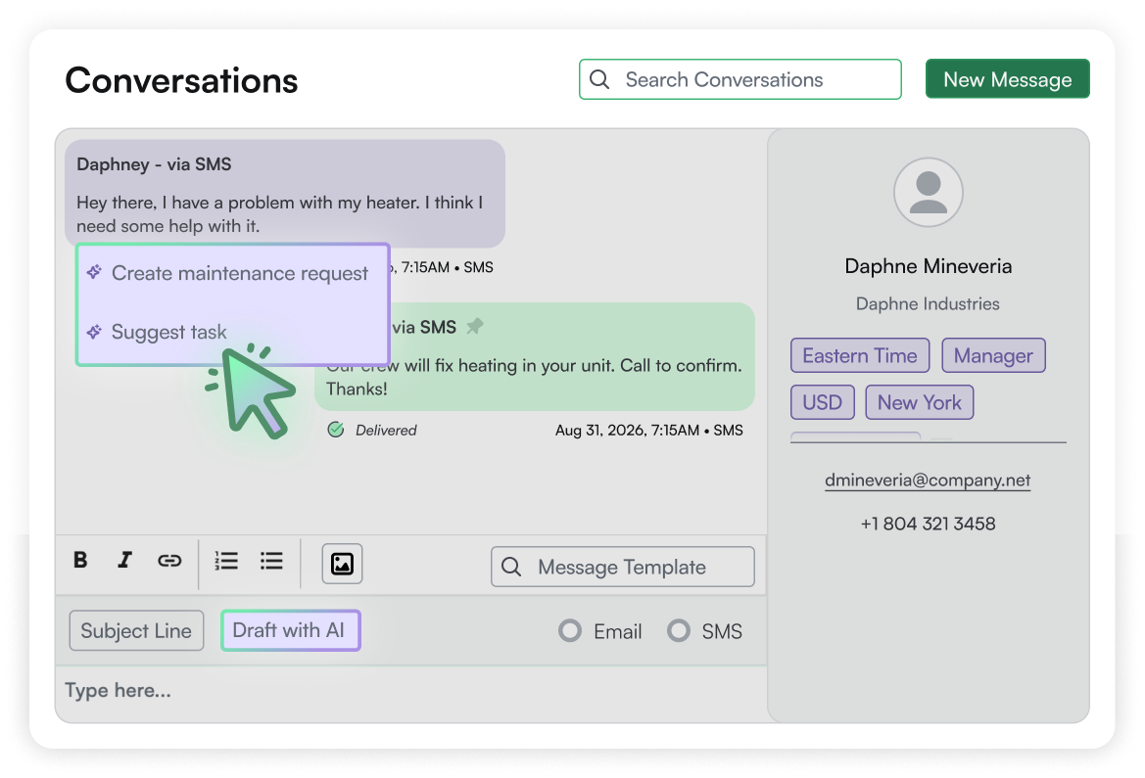Insert a hyperlink with link icon

169,561
